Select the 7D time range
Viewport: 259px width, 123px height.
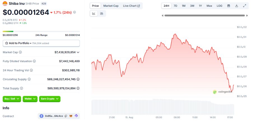(175, 6)
